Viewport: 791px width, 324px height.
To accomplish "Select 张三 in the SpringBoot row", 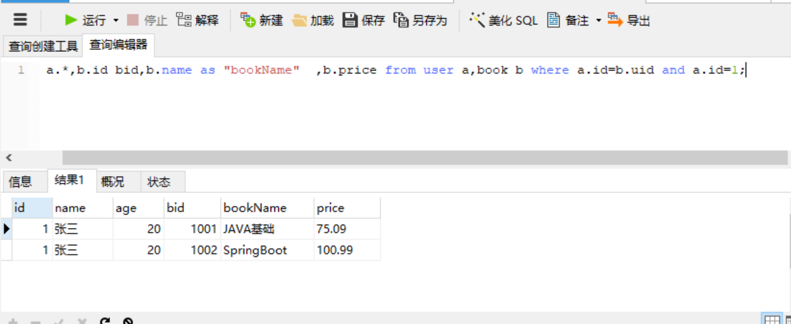I will point(83,250).
